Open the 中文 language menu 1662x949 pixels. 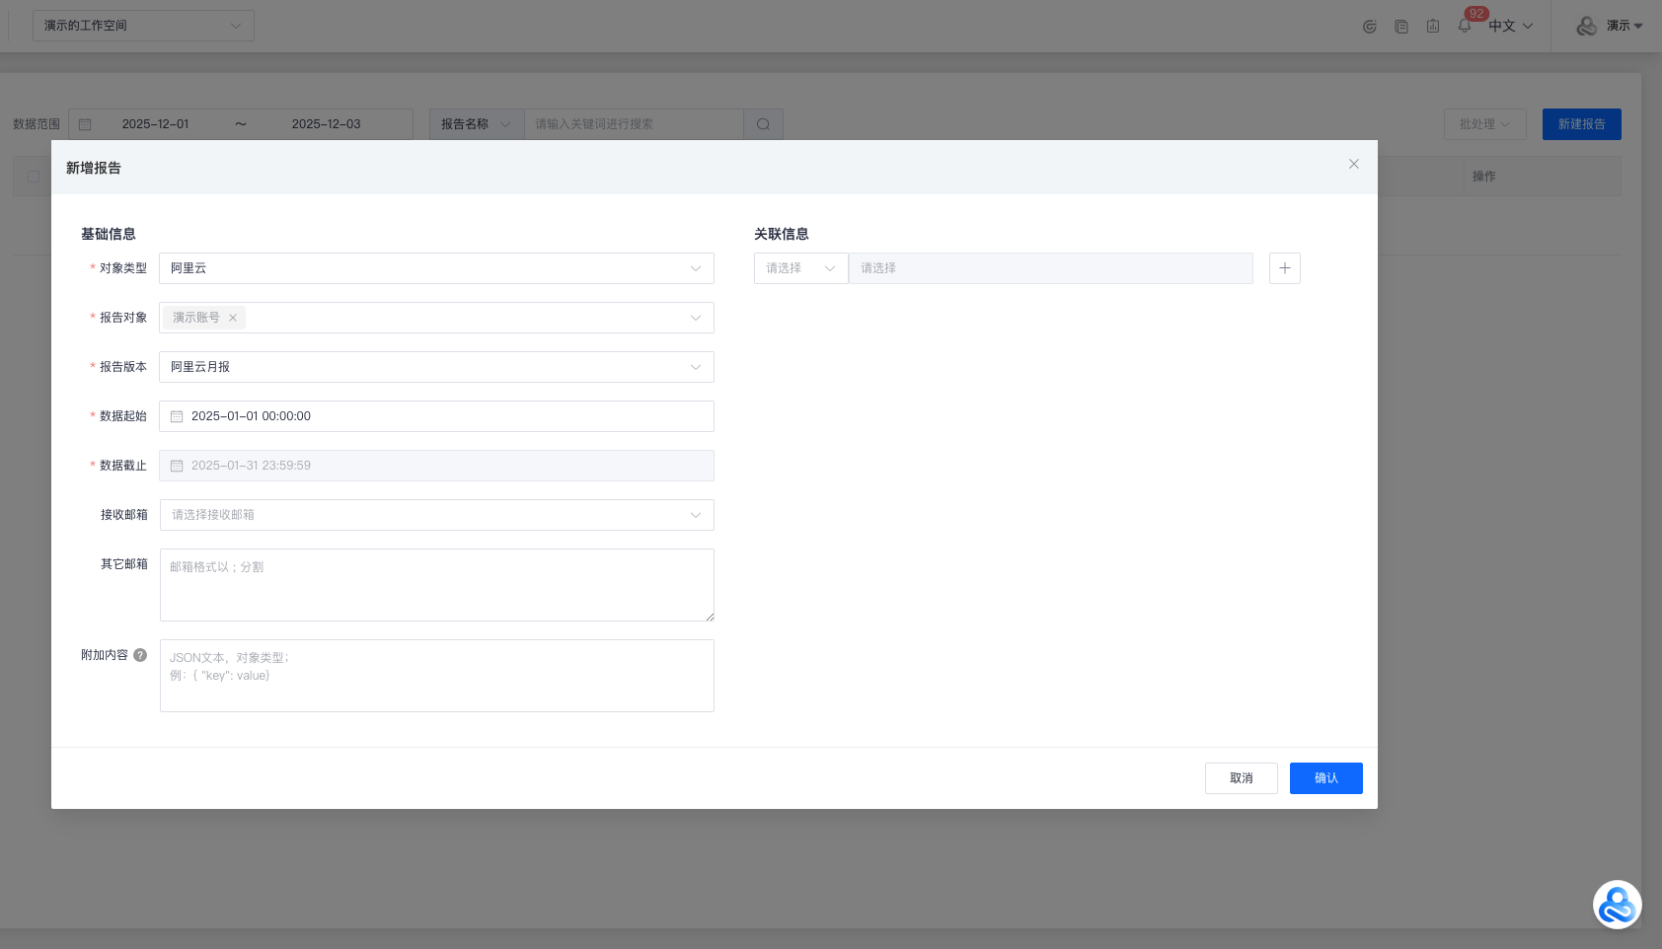[1510, 27]
